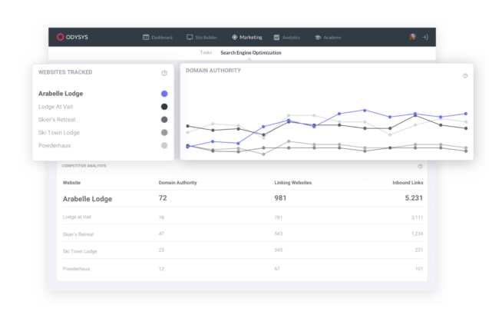489x328 pixels.
Task: Click the Odysys logo
Action: pos(72,37)
